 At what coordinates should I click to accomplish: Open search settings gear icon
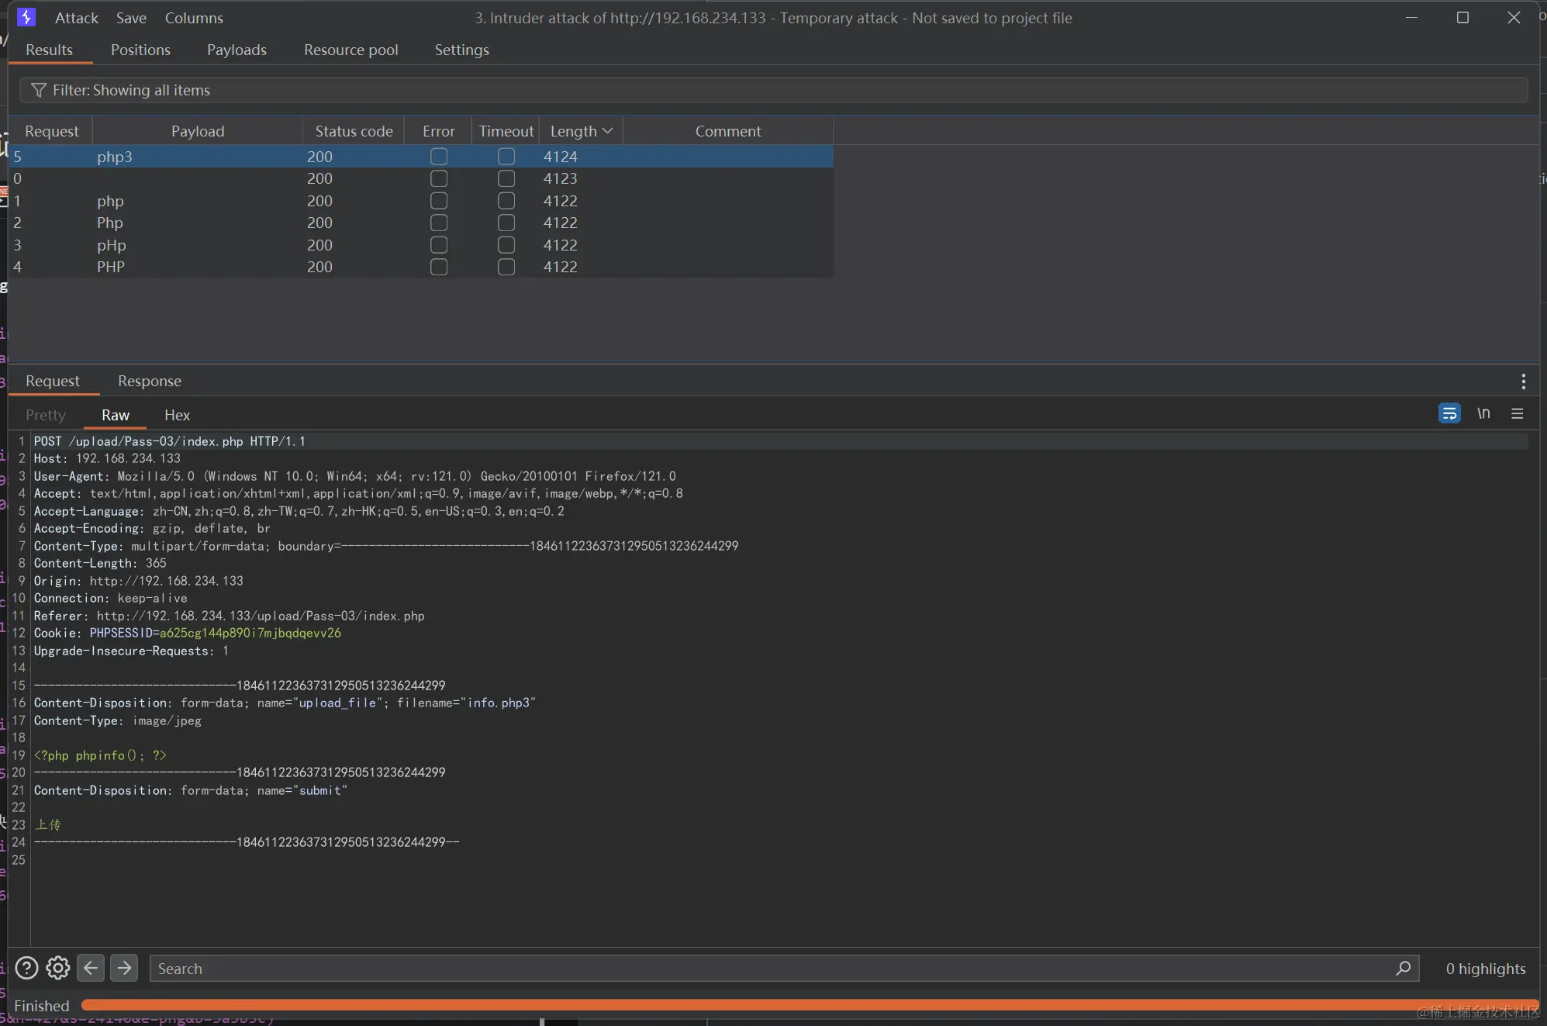coord(58,968)
